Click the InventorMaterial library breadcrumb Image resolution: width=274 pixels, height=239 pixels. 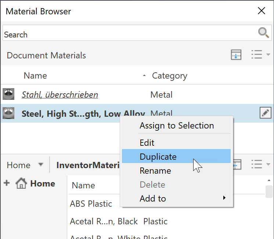click(88, 165)
